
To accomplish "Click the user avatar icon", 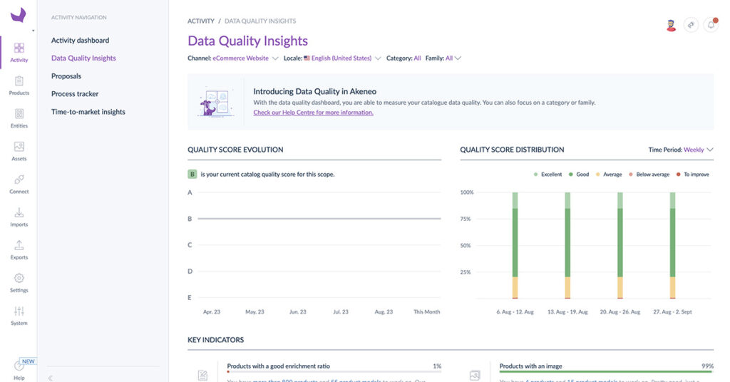I will (x=671, y=25).
